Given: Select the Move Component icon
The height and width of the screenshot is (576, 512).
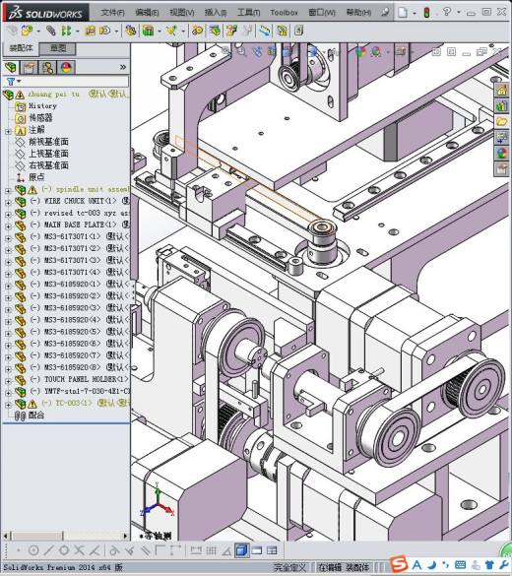Looking at the screenshot, I should point(105,31).
